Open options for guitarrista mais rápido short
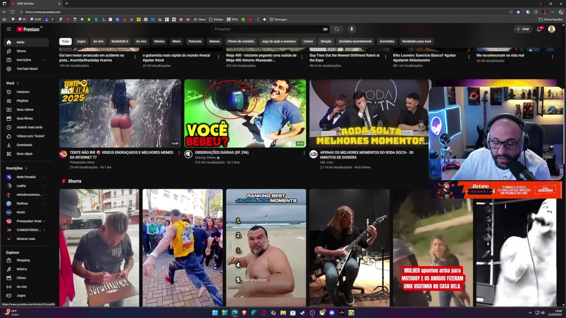This screenshot has height=318, width=566. point(218,57)
